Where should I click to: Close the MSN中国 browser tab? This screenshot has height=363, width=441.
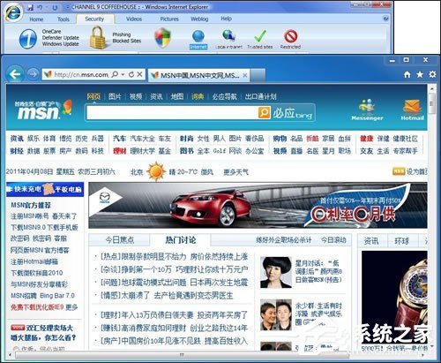pyautogui.click(x=245, y=75)
